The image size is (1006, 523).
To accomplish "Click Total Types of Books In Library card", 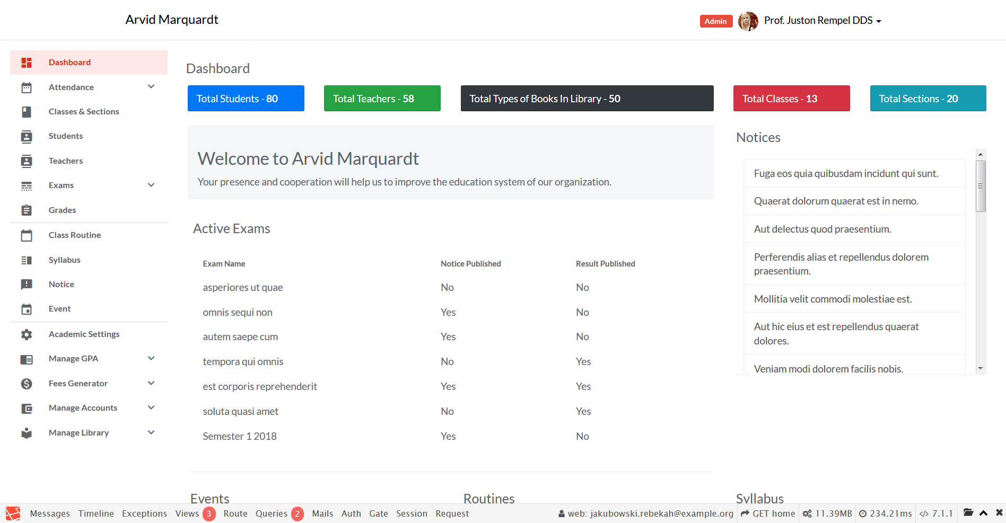I will coord(587,99).
